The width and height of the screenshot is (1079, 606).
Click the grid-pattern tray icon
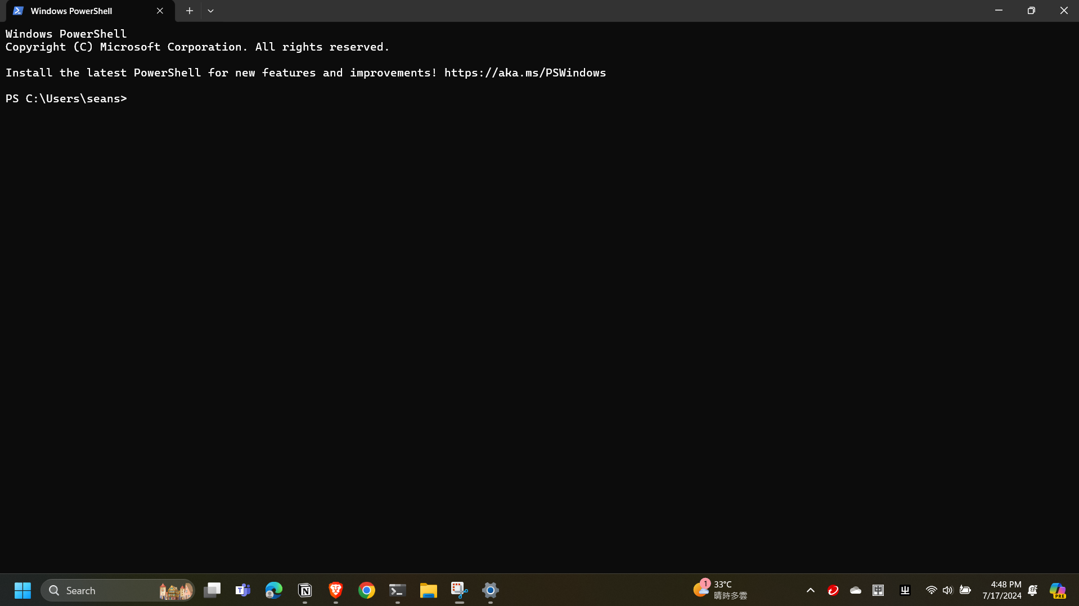878,590
